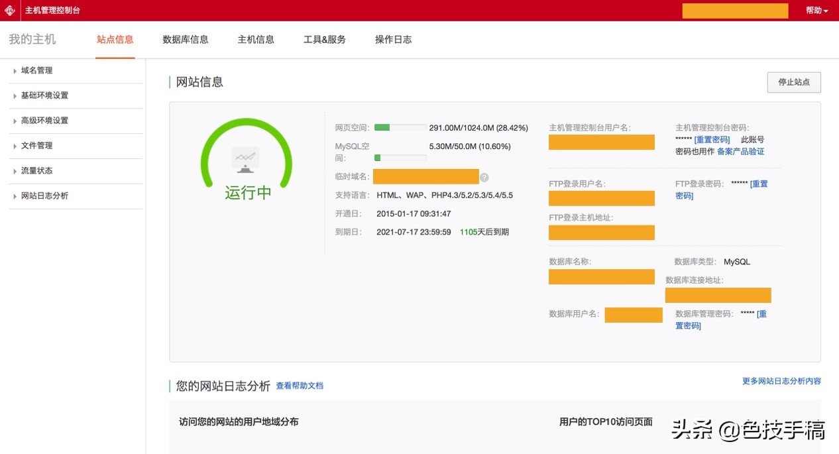Click the 临时域名 field
839x454 pixels.
click(x=426, y=176)
